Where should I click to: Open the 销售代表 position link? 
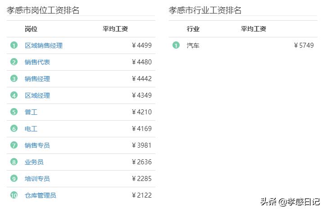click(37, 62)
